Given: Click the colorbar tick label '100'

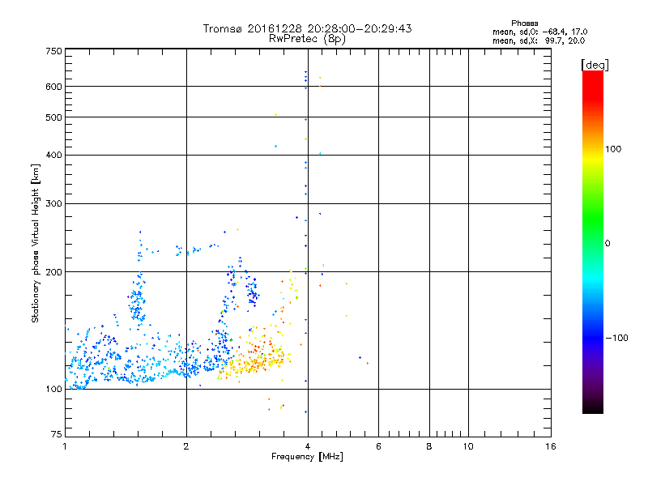Looking at the screenshot, I should pyautogui.click(x=613, y=149).
